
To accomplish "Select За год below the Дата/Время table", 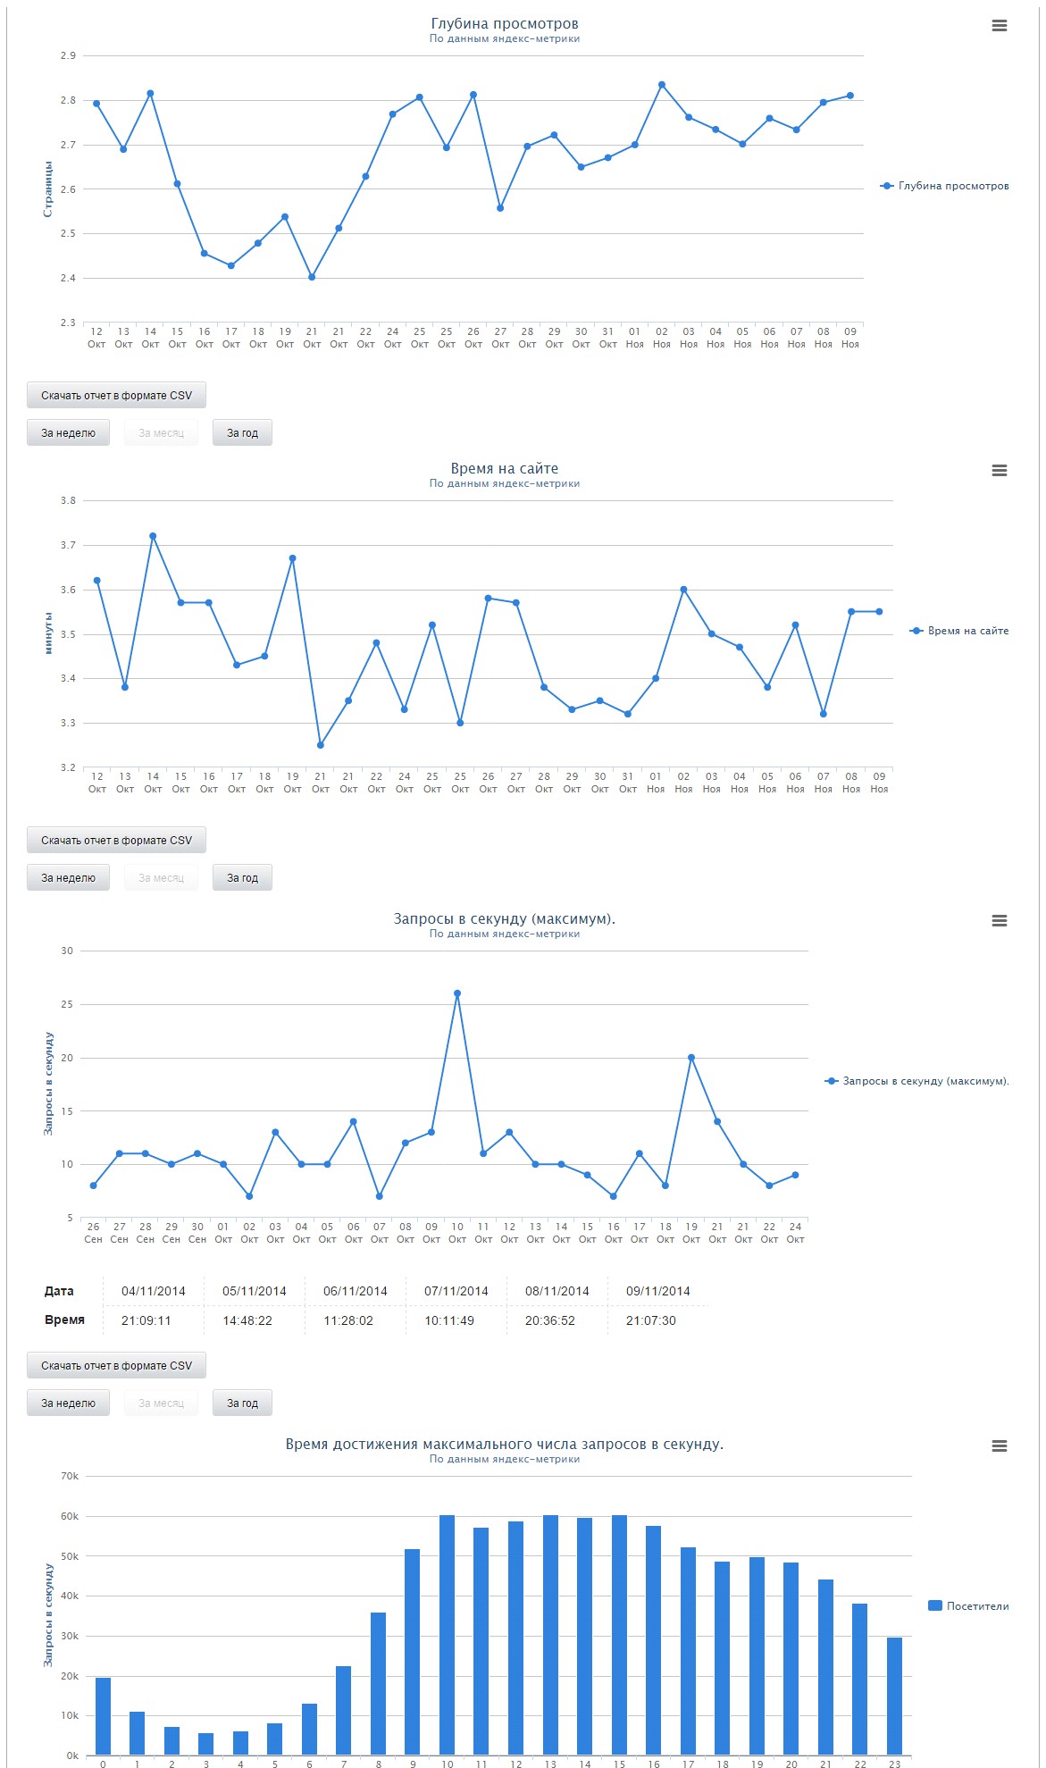I will coord(242,1404).
